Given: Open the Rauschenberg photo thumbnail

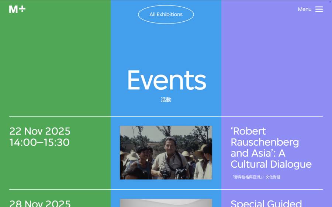Looking at the screenshot, I should click(x=166, y=153).
